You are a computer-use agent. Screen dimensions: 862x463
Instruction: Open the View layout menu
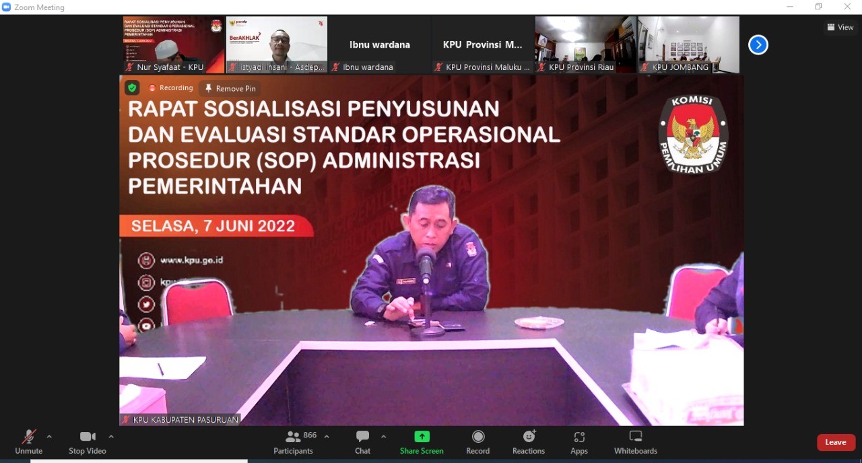[840, 27]
